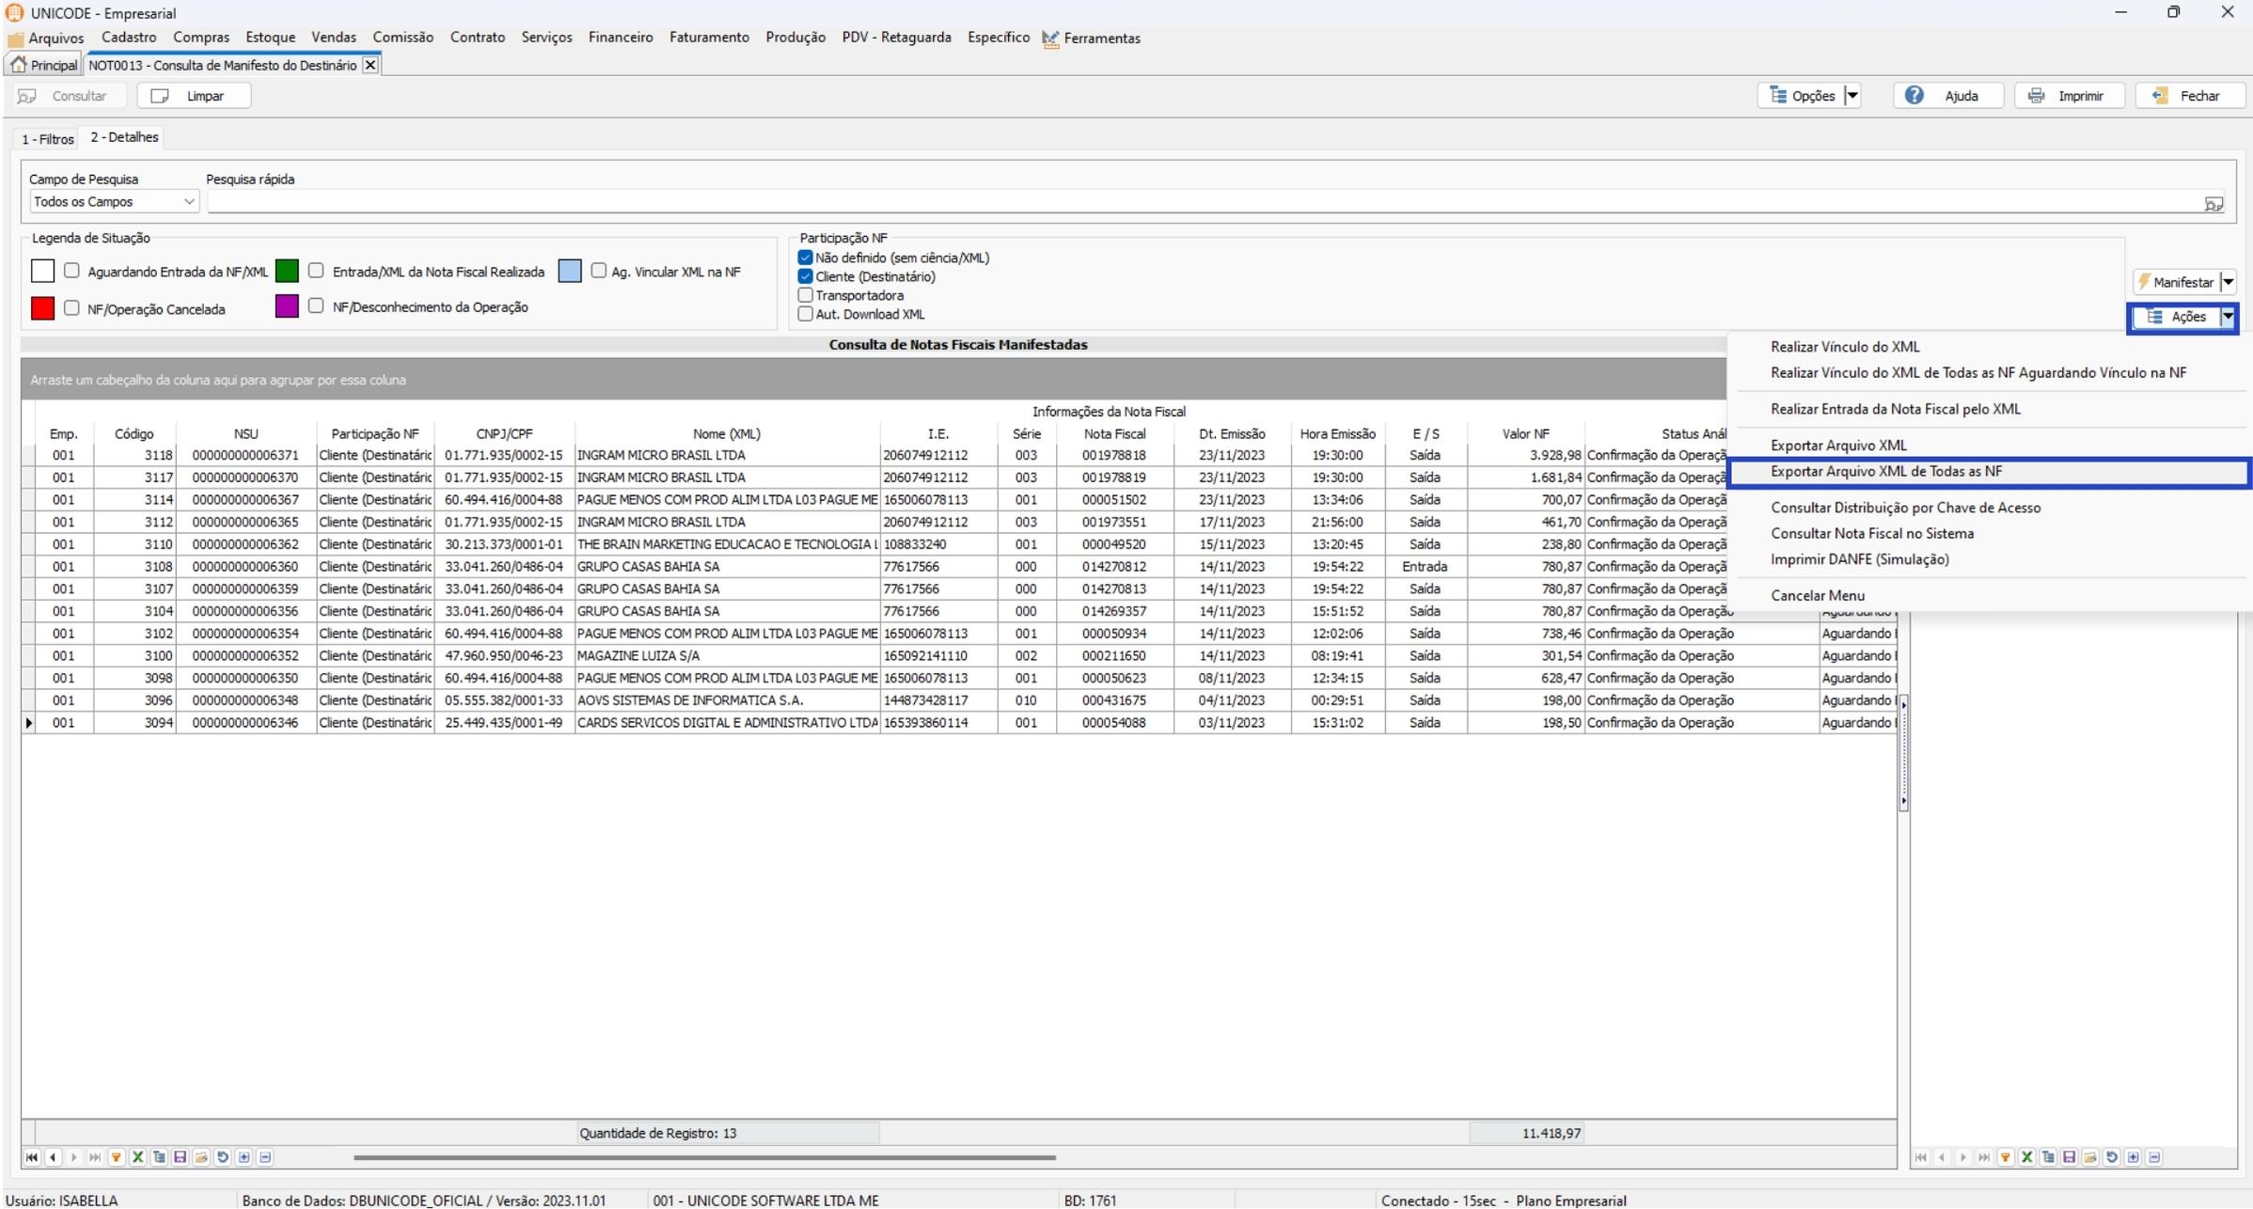
Task: Open the Opções dropdown arrow
Action: point(1851,95)
